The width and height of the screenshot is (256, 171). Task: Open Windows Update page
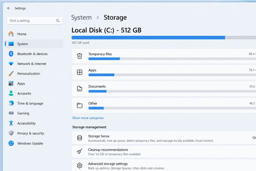tap(34, 143)
